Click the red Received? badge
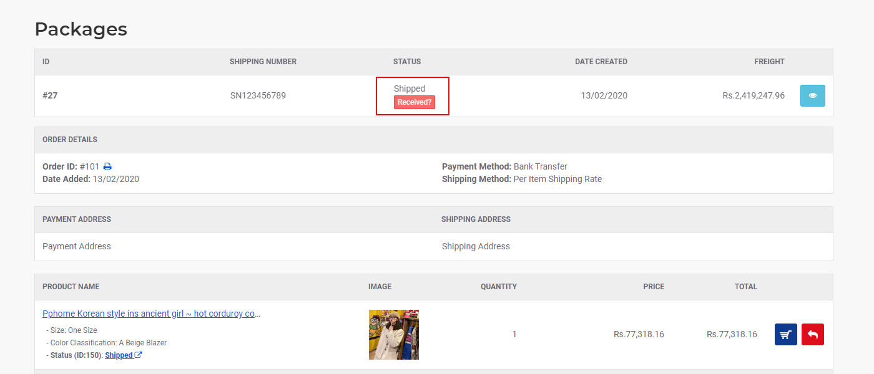The image size is (874, 374). [x=415, y=102]
